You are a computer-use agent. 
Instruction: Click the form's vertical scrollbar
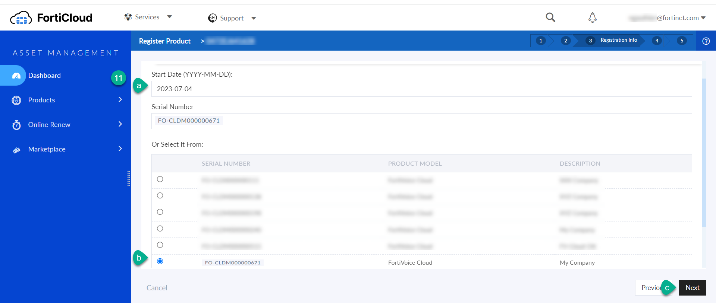(x=704, y=153)
